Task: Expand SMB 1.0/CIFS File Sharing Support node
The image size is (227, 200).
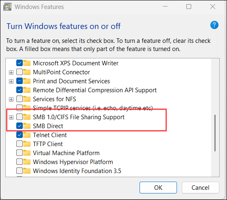Action: pyautogui.click(x=11, y=117)
